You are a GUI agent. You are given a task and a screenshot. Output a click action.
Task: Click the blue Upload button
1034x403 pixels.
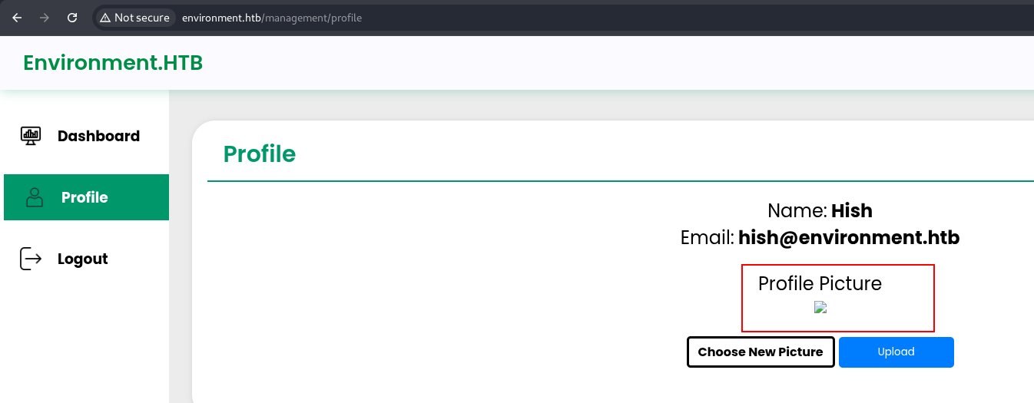[896, 352]
